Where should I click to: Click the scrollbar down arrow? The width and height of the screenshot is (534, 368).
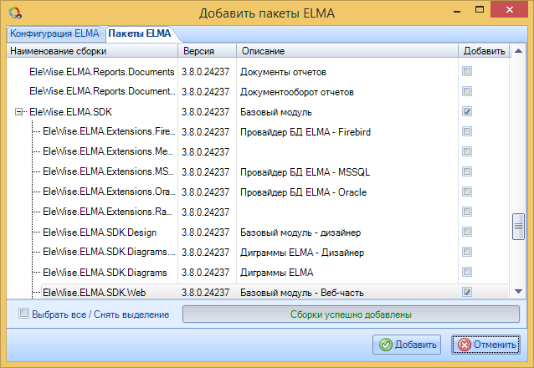pyautogui.click(x=518, y=290)
